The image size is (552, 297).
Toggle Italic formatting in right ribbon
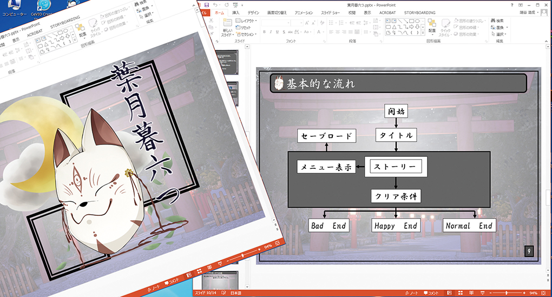(x=271, y=32)
